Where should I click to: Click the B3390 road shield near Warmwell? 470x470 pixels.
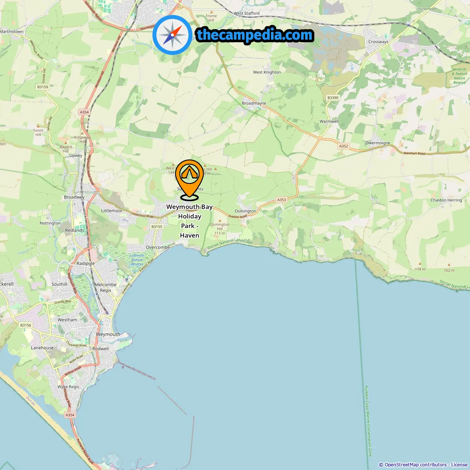pos(333,98)
